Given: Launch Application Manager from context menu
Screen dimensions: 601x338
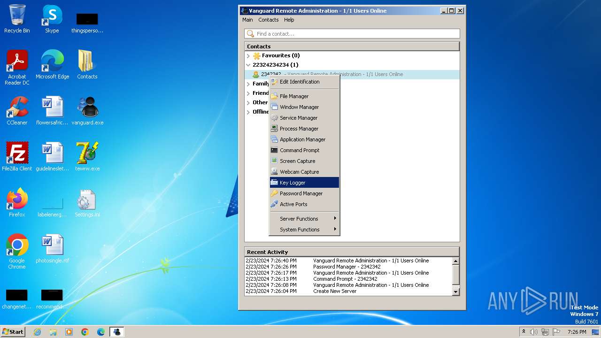Looking at the screenshot, I should pos(304,139).
